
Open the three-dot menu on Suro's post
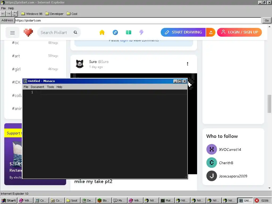(188, 64)
